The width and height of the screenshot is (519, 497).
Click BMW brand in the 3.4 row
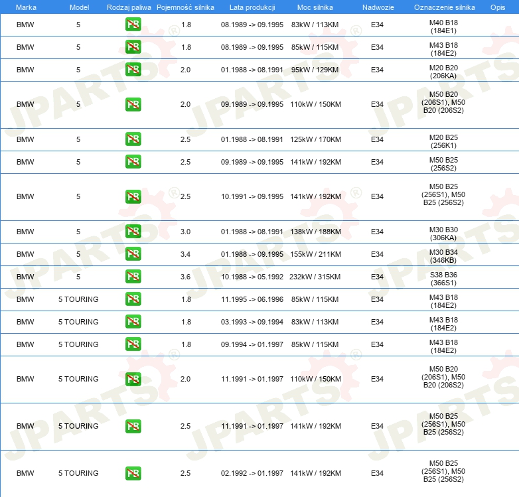(25, 254)
